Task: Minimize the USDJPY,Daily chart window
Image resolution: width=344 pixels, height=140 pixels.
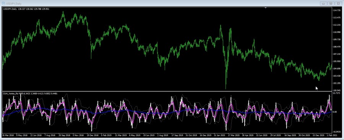Action: click(x=324, y=3)
